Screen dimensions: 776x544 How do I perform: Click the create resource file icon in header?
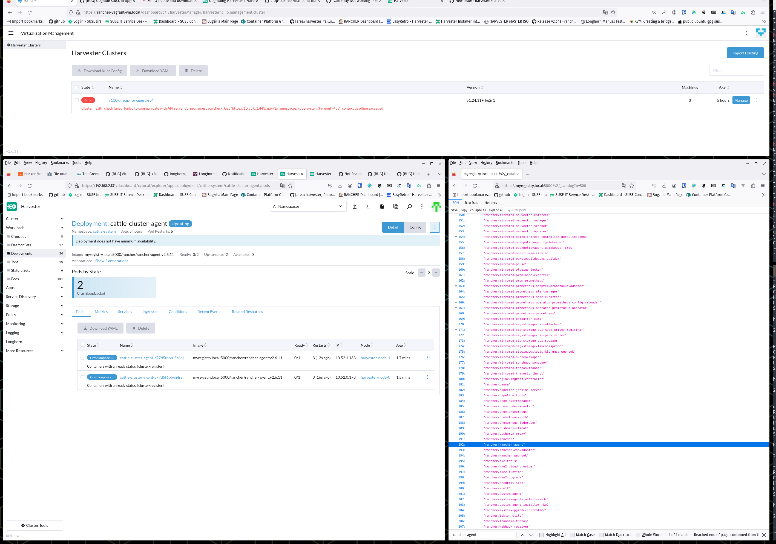pos(382,206)
